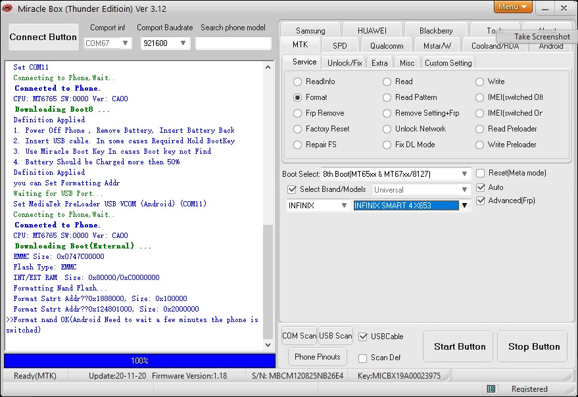Toggle the Reset(Meta mode) checkbox
The image size is (578, 397).
click(480, 174)
